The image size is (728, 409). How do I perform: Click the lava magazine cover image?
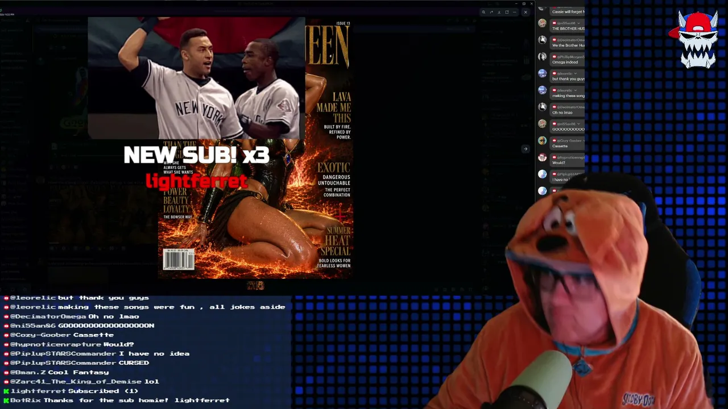point(255,209)
